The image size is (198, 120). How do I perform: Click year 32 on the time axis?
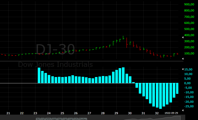[157, 113]
